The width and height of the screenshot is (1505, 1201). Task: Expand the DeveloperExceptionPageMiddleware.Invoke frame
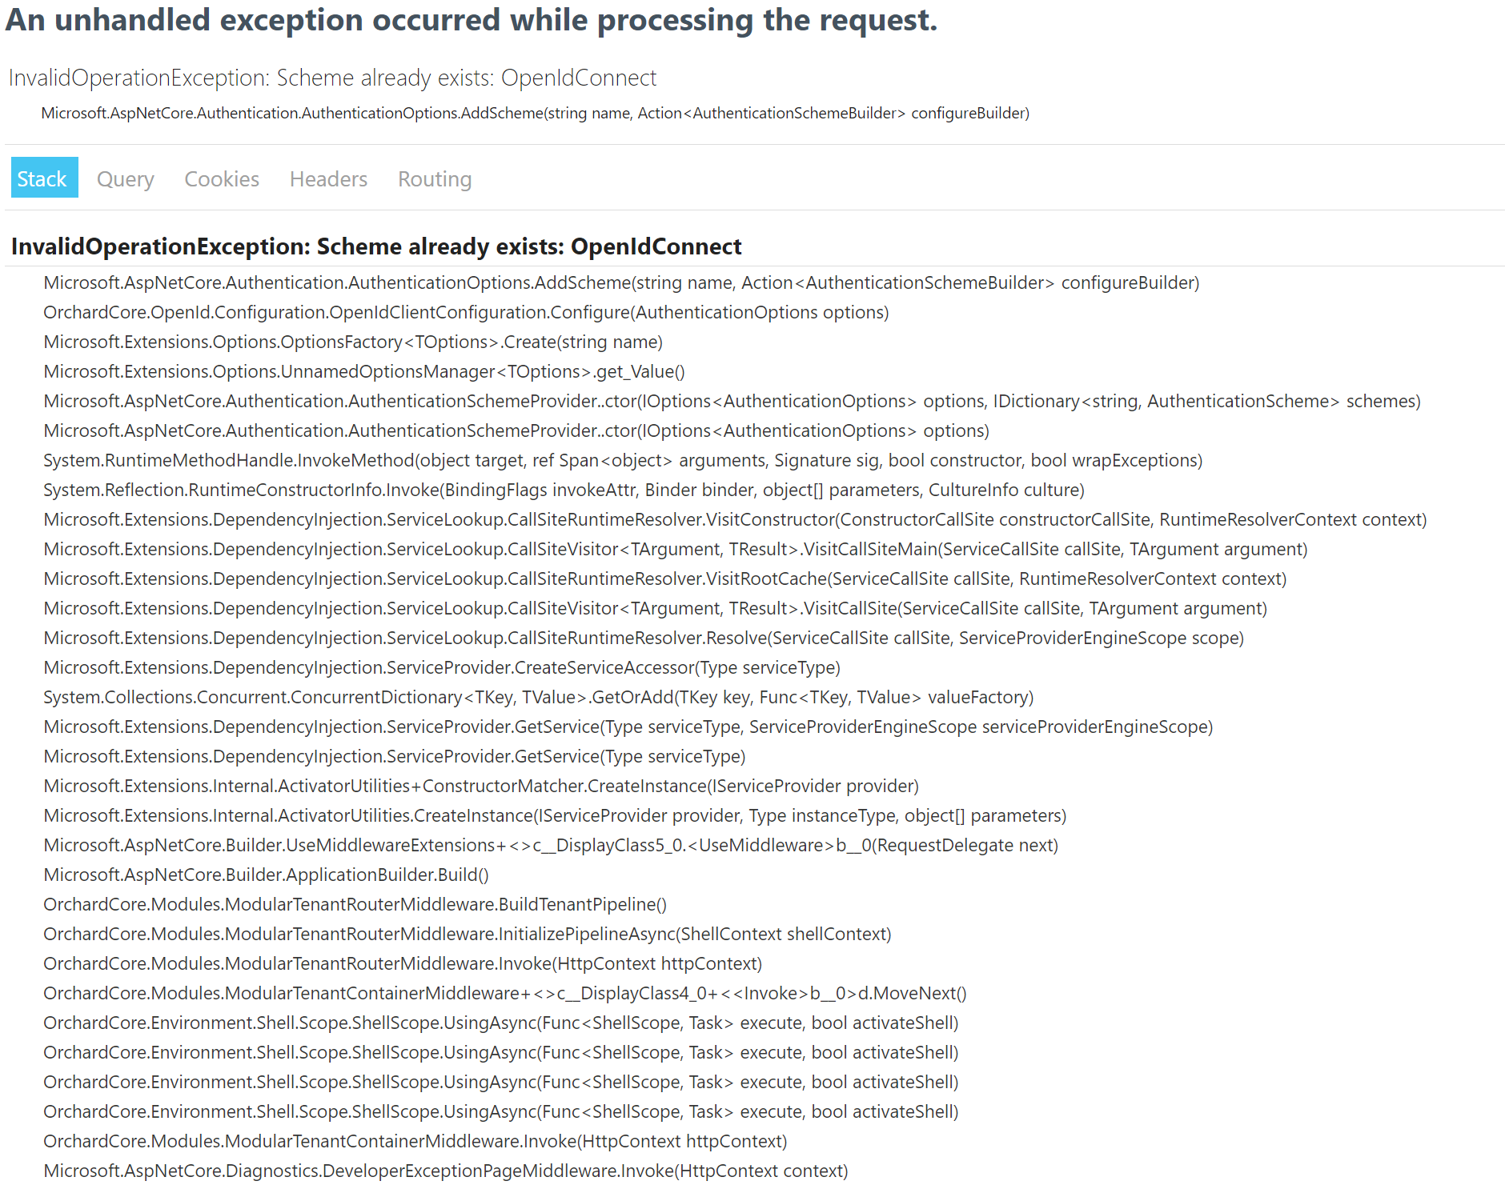point(445,1171)
